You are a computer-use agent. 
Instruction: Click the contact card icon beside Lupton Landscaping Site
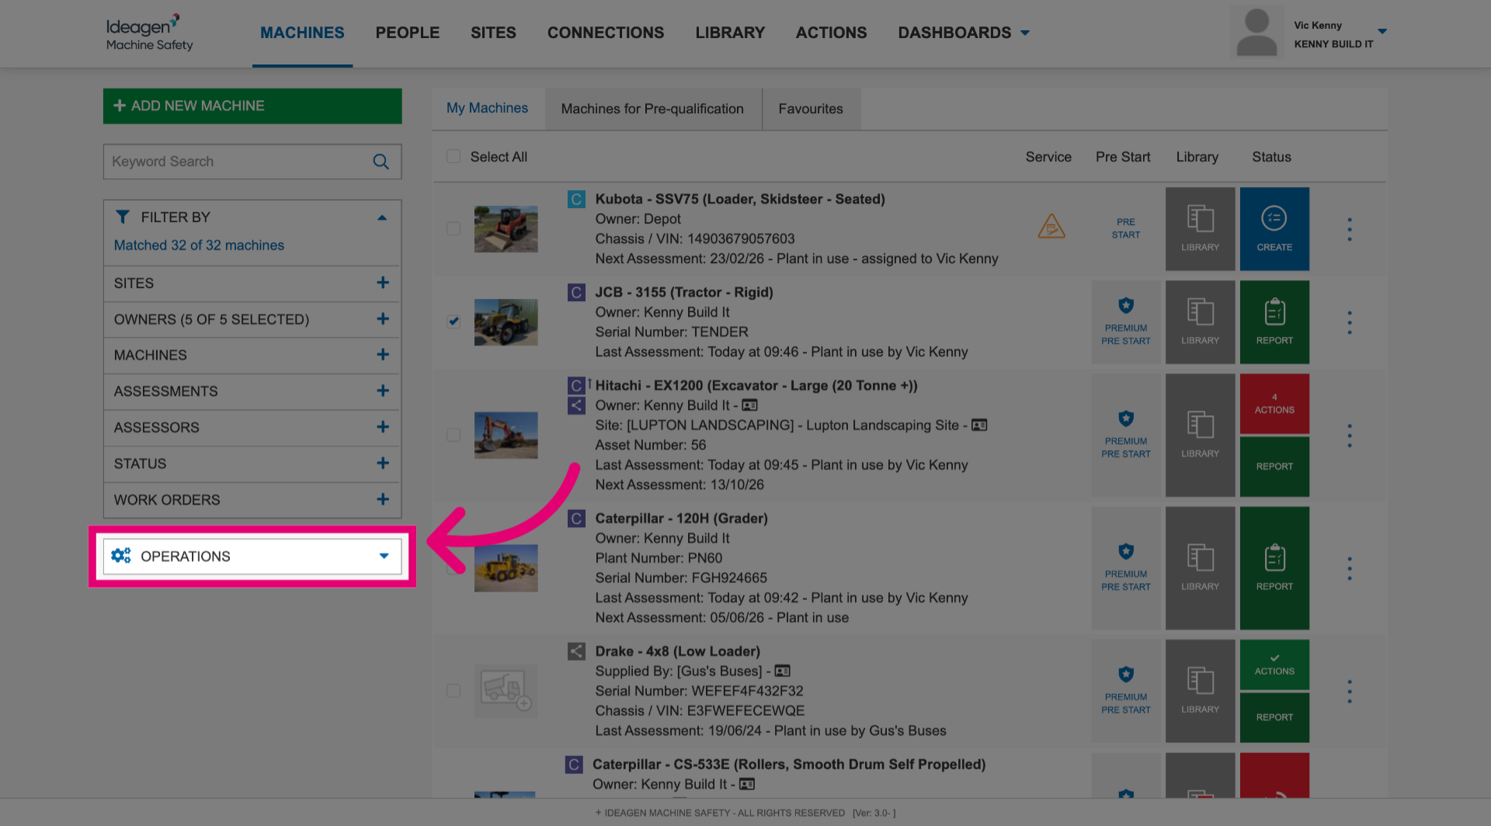click(x=979, y=425)
